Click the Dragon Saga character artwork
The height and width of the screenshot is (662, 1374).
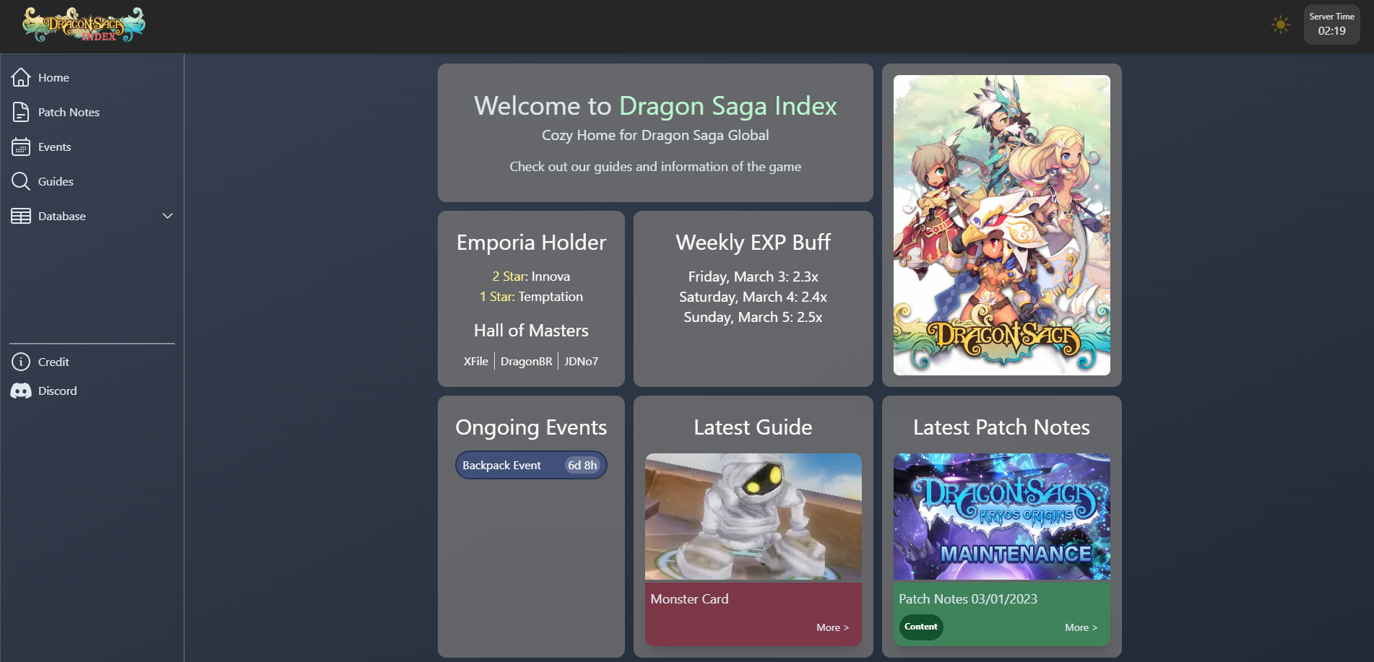(1001, 225)
